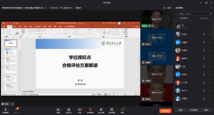Open the 邀请 invite icon in bottom toolbar

(58, 109)
